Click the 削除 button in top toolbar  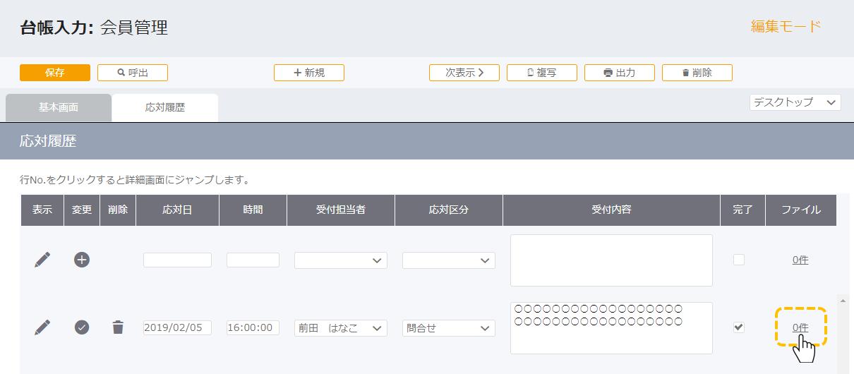tap(697, 73)
